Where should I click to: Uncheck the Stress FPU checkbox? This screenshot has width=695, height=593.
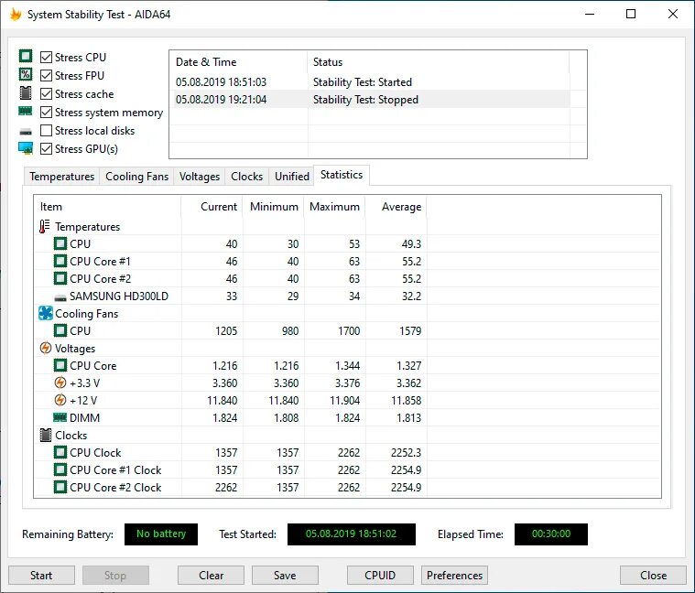tap(46, 75)
